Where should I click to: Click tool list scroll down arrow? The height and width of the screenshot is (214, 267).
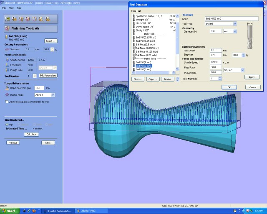point(177,69)
